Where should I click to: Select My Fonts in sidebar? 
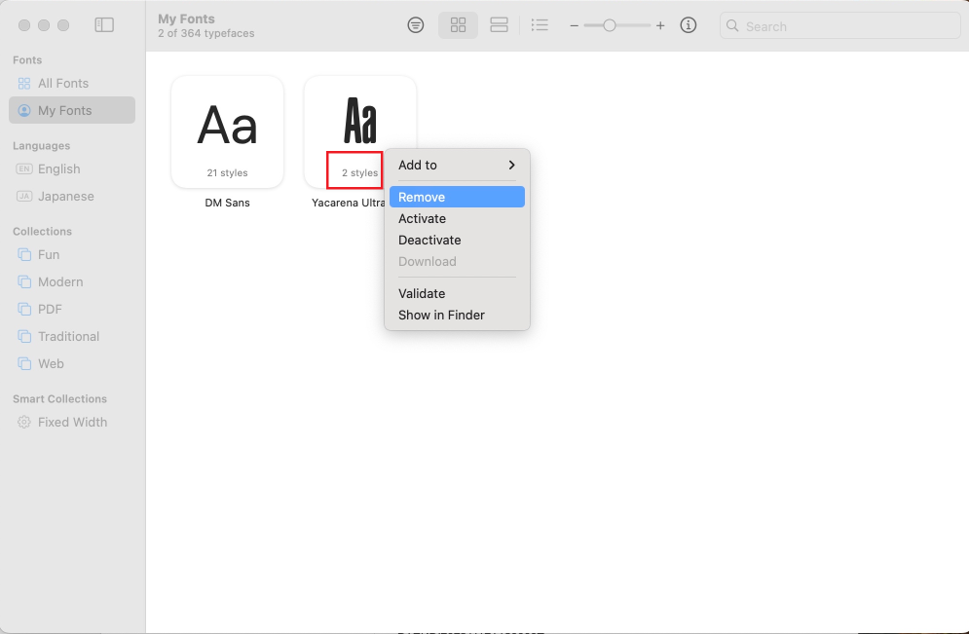(72, 111)
